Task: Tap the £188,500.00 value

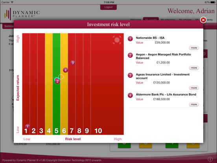Action: point(162,99)
